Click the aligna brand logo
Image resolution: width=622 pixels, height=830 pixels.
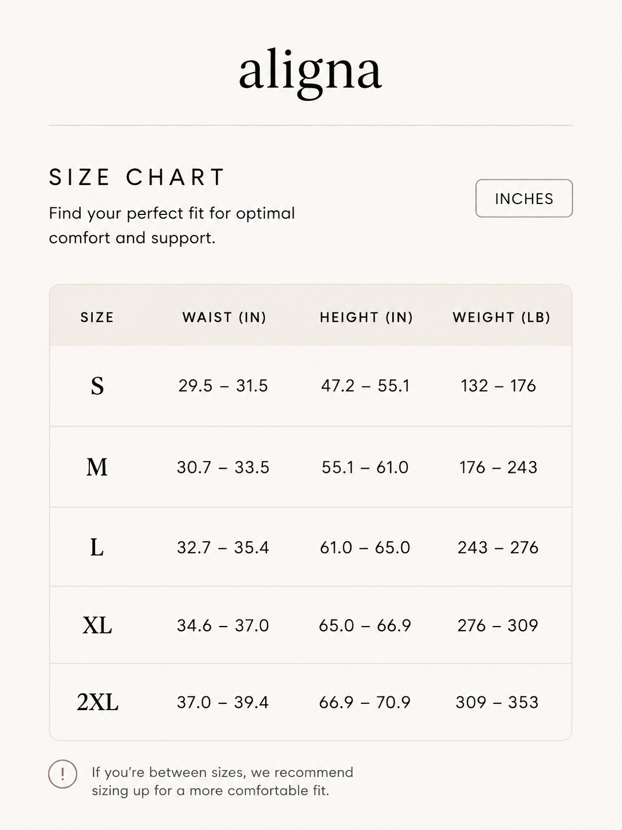(310, 72)
